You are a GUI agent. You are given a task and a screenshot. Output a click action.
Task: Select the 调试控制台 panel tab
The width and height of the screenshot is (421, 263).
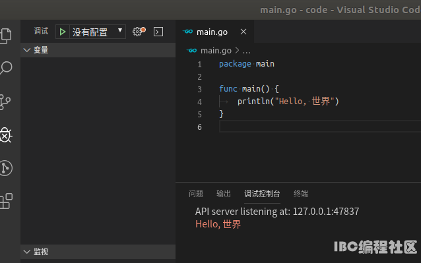click(x=262, y=194)
